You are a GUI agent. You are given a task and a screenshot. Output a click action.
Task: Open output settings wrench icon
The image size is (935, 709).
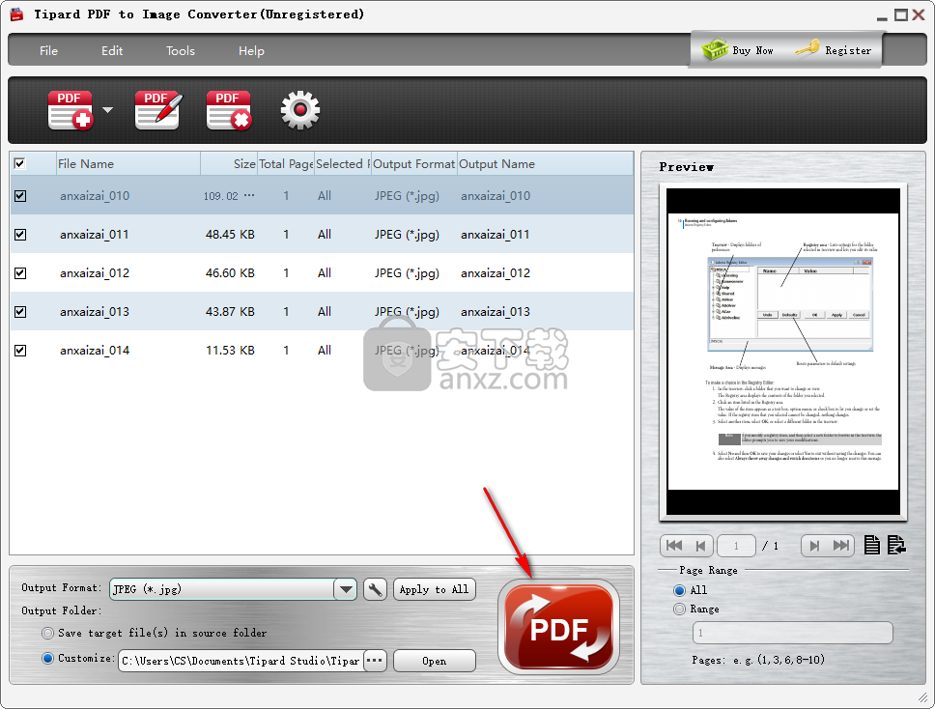click(x=375, y=589)
